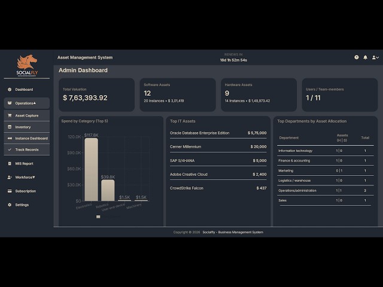Image resolution: width=383 pixels, height=287 pixels.
Task: Click the Asset Management System title
Action: 85,57
